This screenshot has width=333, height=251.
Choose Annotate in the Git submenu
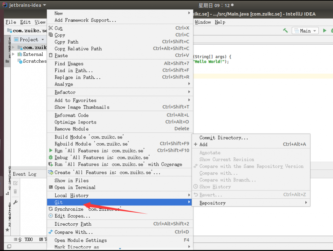coord(210,152)
